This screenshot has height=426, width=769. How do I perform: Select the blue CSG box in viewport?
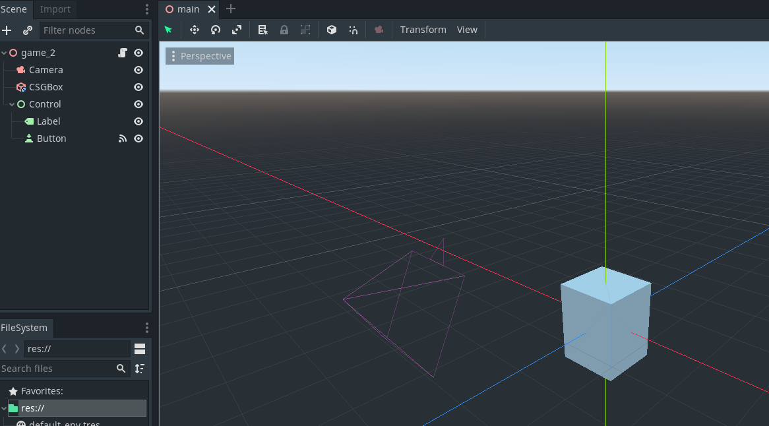pos(606,324)
